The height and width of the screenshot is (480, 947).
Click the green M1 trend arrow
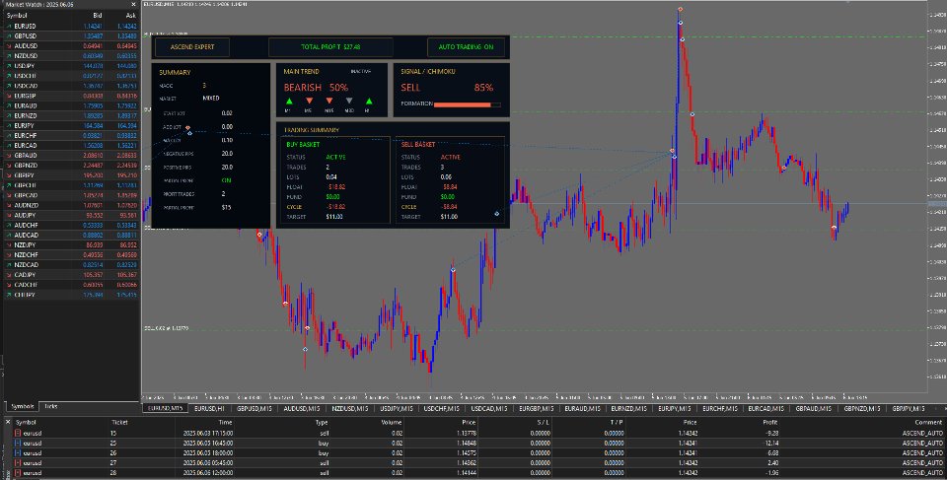289,101
